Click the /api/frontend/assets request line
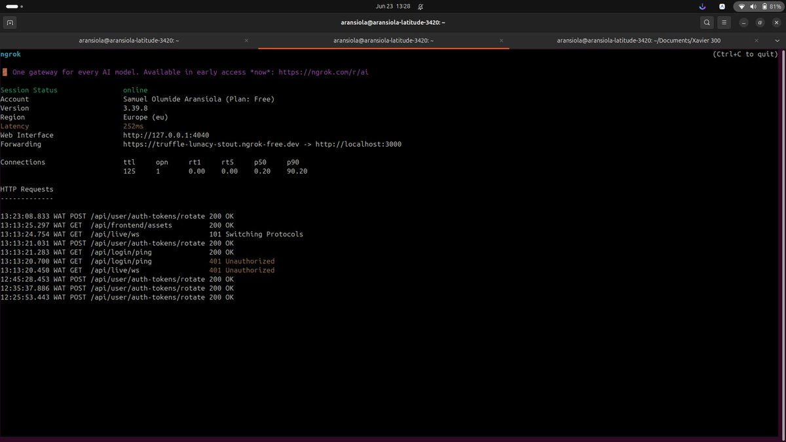This screenshot has width=786, height=442. click(x=117, y=225)
